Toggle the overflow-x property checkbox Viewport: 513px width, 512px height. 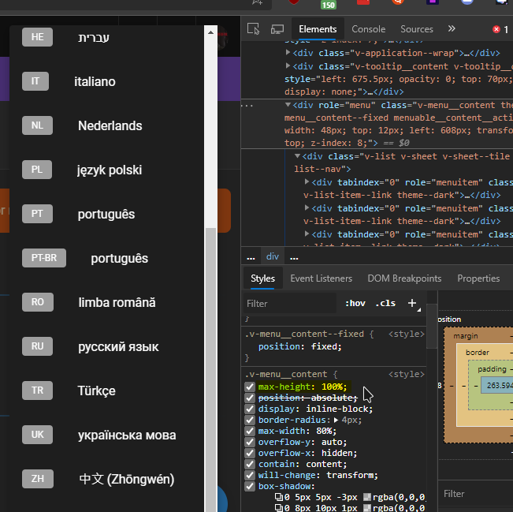(250, 453)
